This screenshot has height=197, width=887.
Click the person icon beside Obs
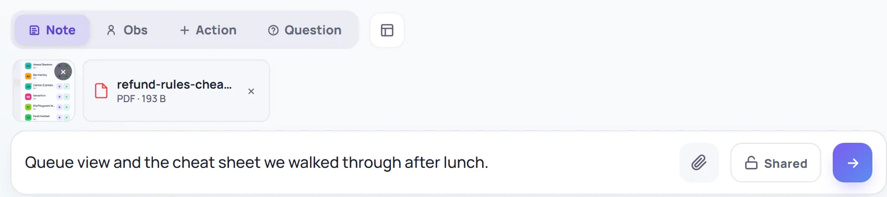pyautogui.click(x=111, y=30)
